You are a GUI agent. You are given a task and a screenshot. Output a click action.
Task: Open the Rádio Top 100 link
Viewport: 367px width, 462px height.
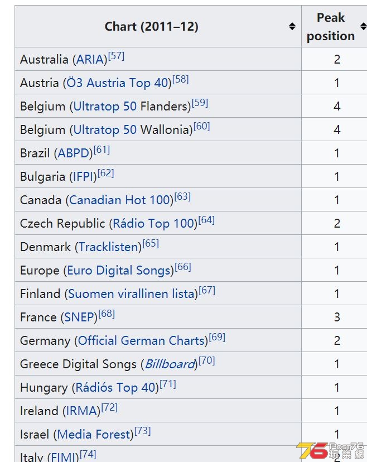pyautogui.click(x=153, y=224)
